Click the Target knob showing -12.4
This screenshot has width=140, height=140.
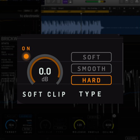[11, 125]
